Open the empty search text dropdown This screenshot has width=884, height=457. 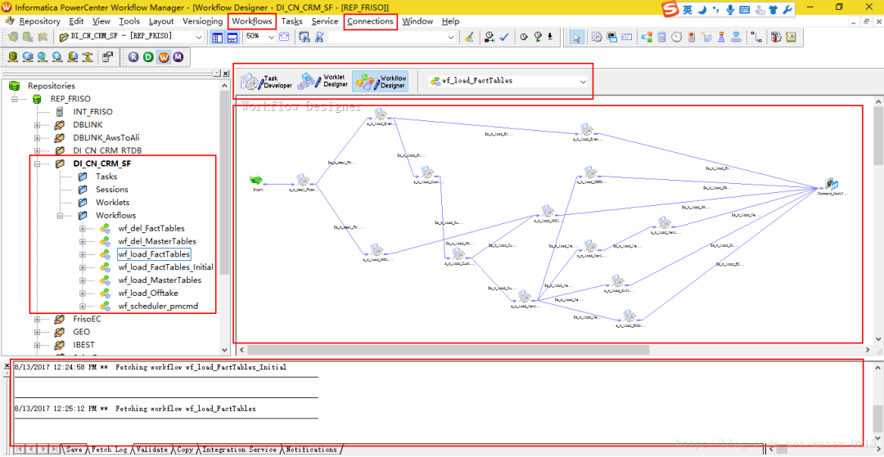pos(451,37)
